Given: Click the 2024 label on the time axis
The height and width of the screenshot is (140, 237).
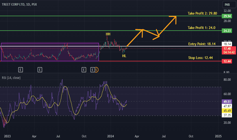Looking at the screenshot, I should click(110, 136).
